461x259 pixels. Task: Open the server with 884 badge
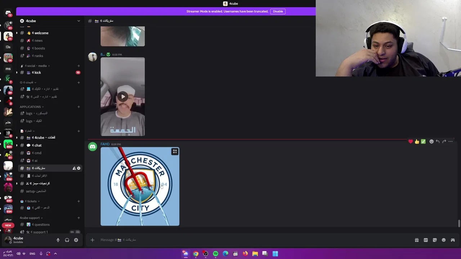click(x=8, y=144)
